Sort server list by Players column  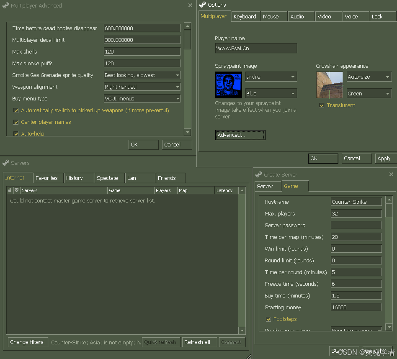point(165,190)
